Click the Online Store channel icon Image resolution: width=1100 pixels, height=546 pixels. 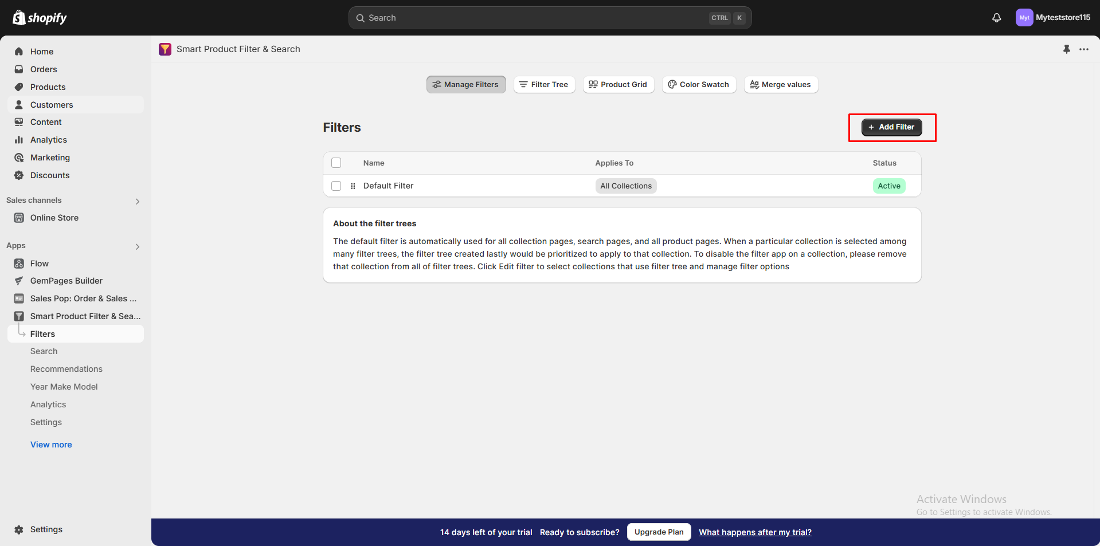[x=19, y=218]
